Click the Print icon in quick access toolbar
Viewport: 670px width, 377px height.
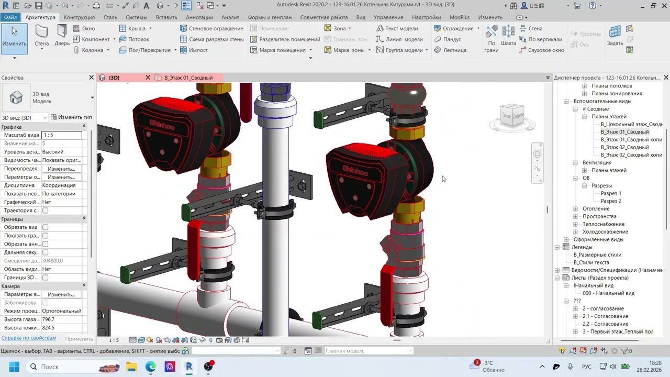click(96, 6)
